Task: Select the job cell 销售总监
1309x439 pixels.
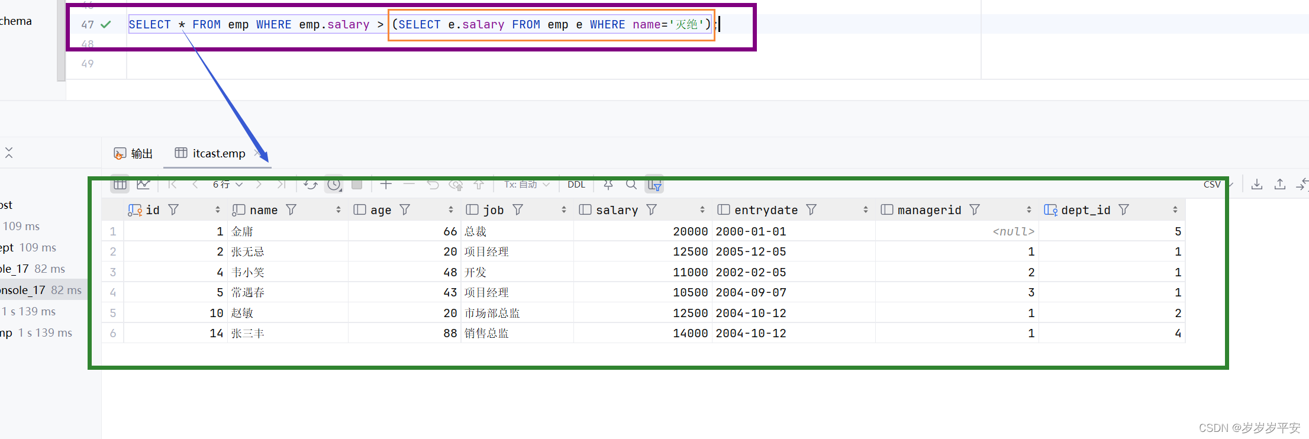Action: [517, 334]
